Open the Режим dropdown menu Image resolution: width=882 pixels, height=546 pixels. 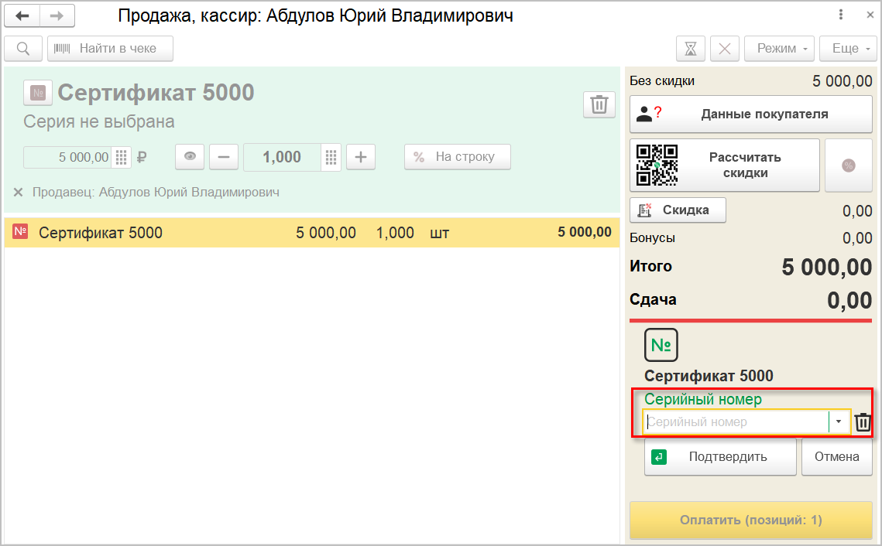778,49
